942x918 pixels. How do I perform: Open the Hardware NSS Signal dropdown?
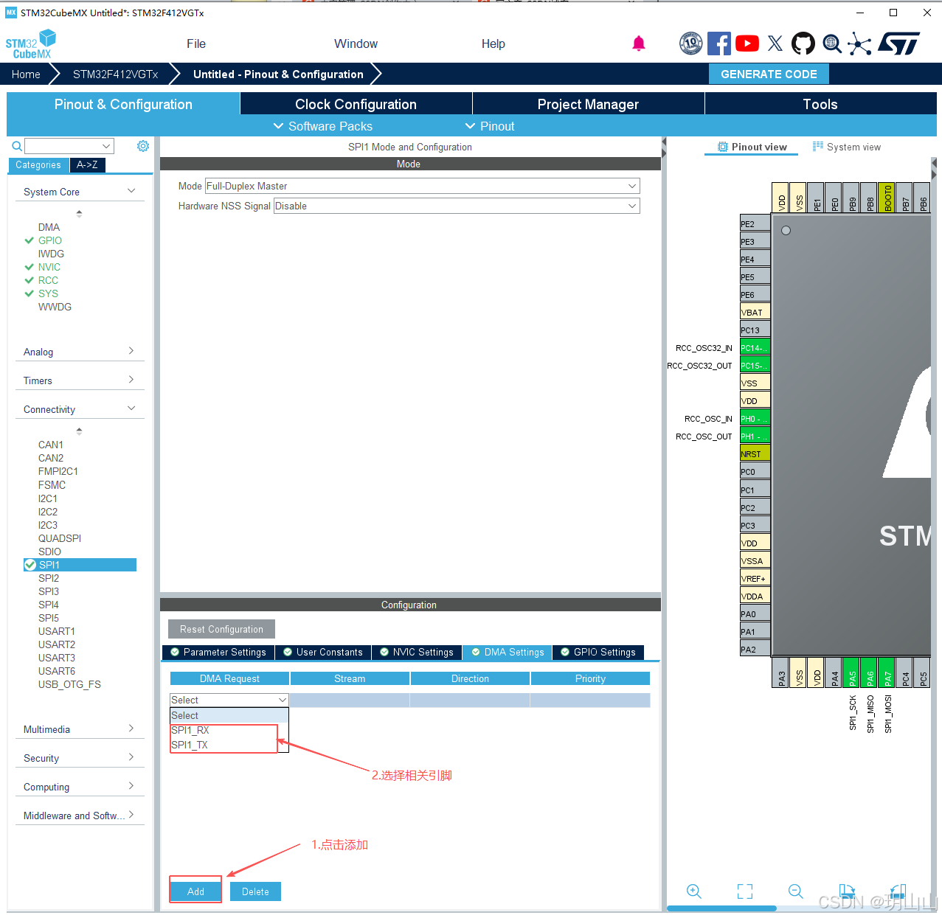pos(457,206)
